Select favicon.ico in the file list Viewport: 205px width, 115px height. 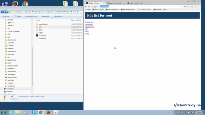(x=43, y=35)
